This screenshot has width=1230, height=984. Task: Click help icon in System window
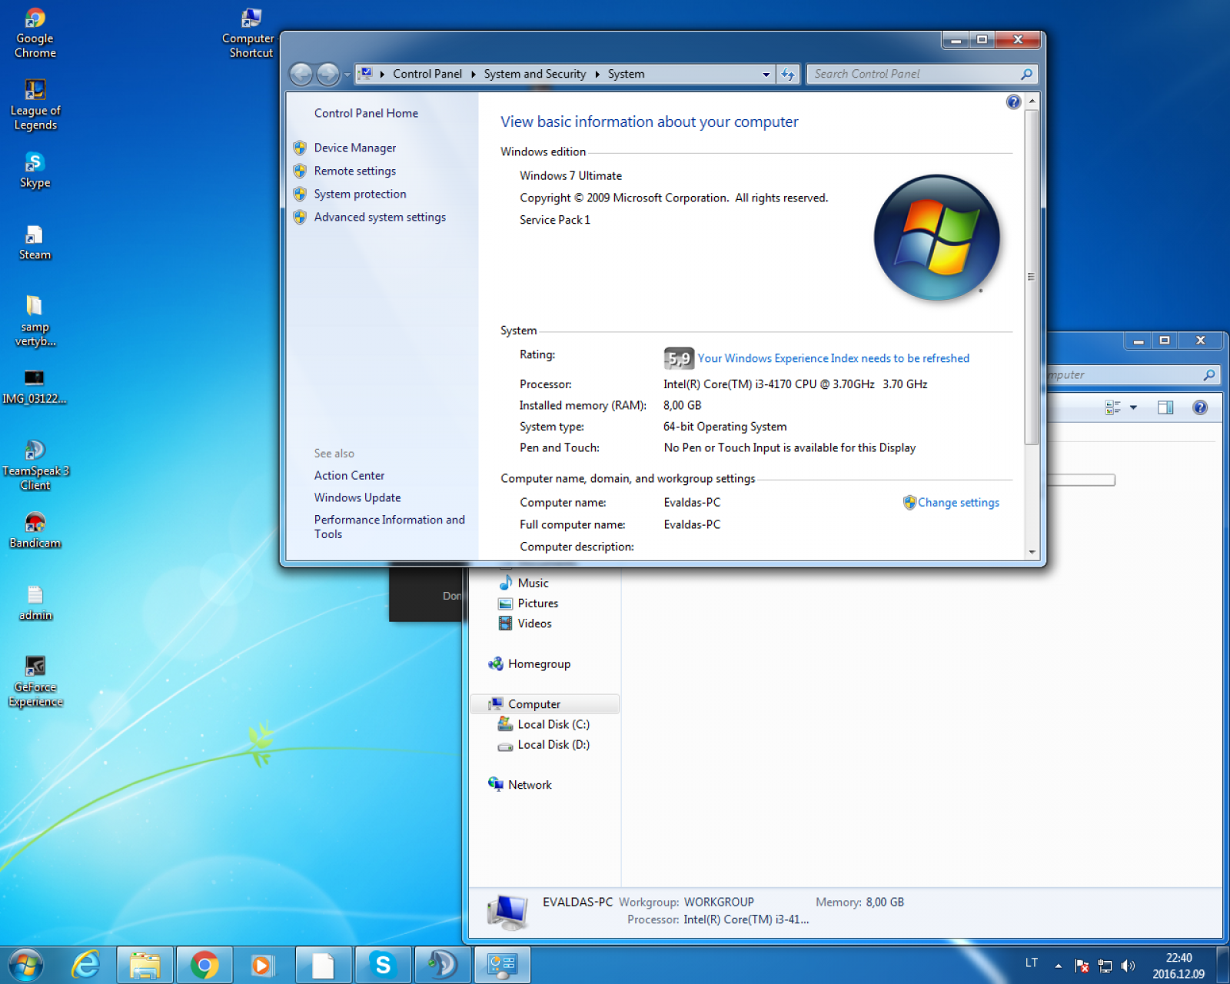(1013, 101)
